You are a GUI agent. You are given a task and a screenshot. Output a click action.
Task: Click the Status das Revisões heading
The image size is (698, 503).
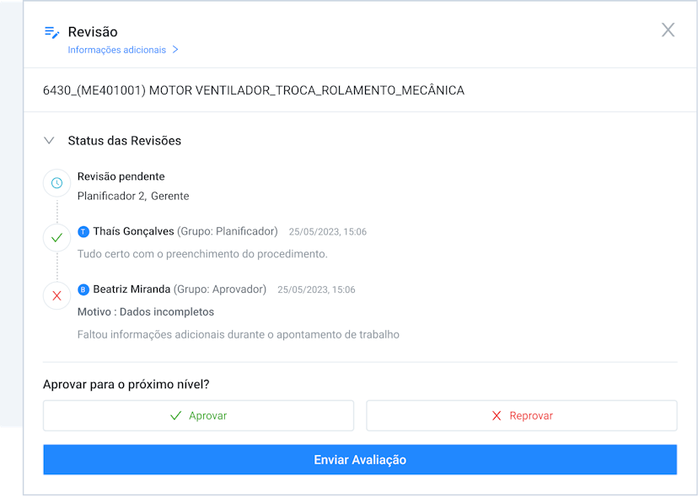(x=124, y=141)
